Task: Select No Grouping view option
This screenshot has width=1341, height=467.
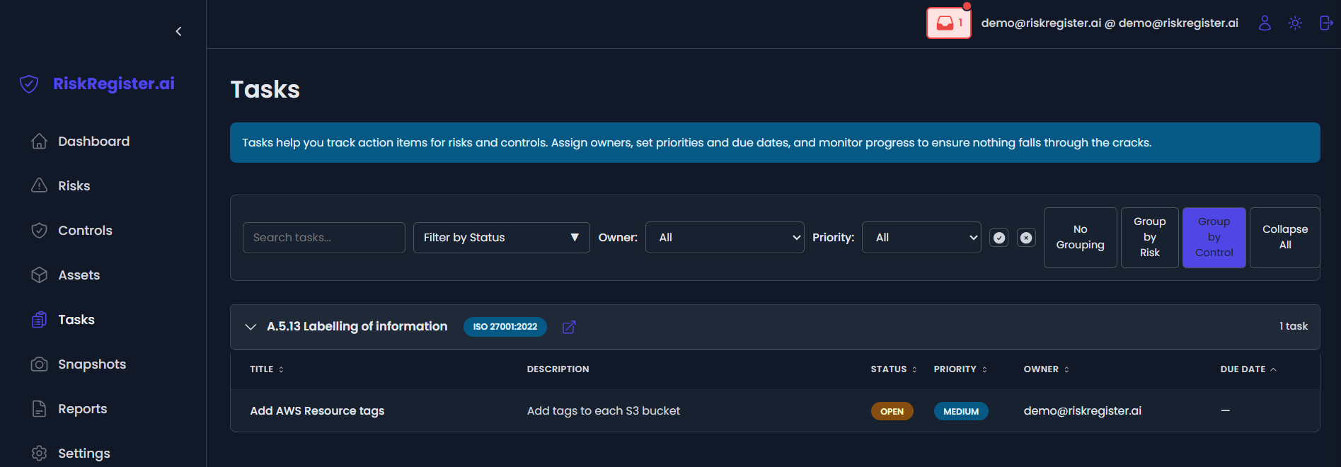Action: 1080,238
